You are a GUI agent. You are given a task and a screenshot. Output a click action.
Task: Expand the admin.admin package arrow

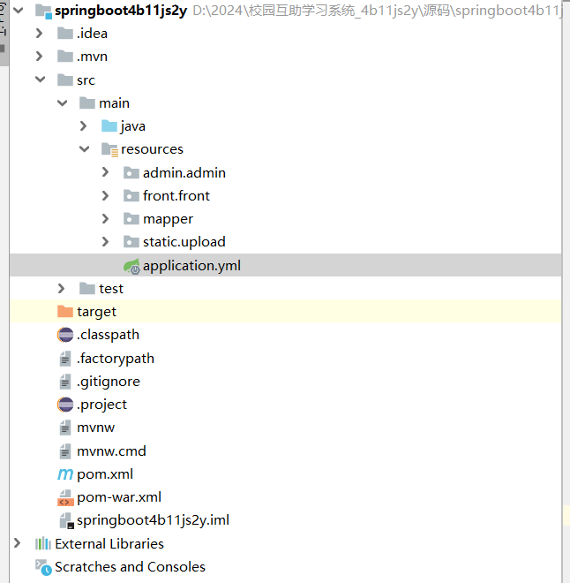point(105,172)
